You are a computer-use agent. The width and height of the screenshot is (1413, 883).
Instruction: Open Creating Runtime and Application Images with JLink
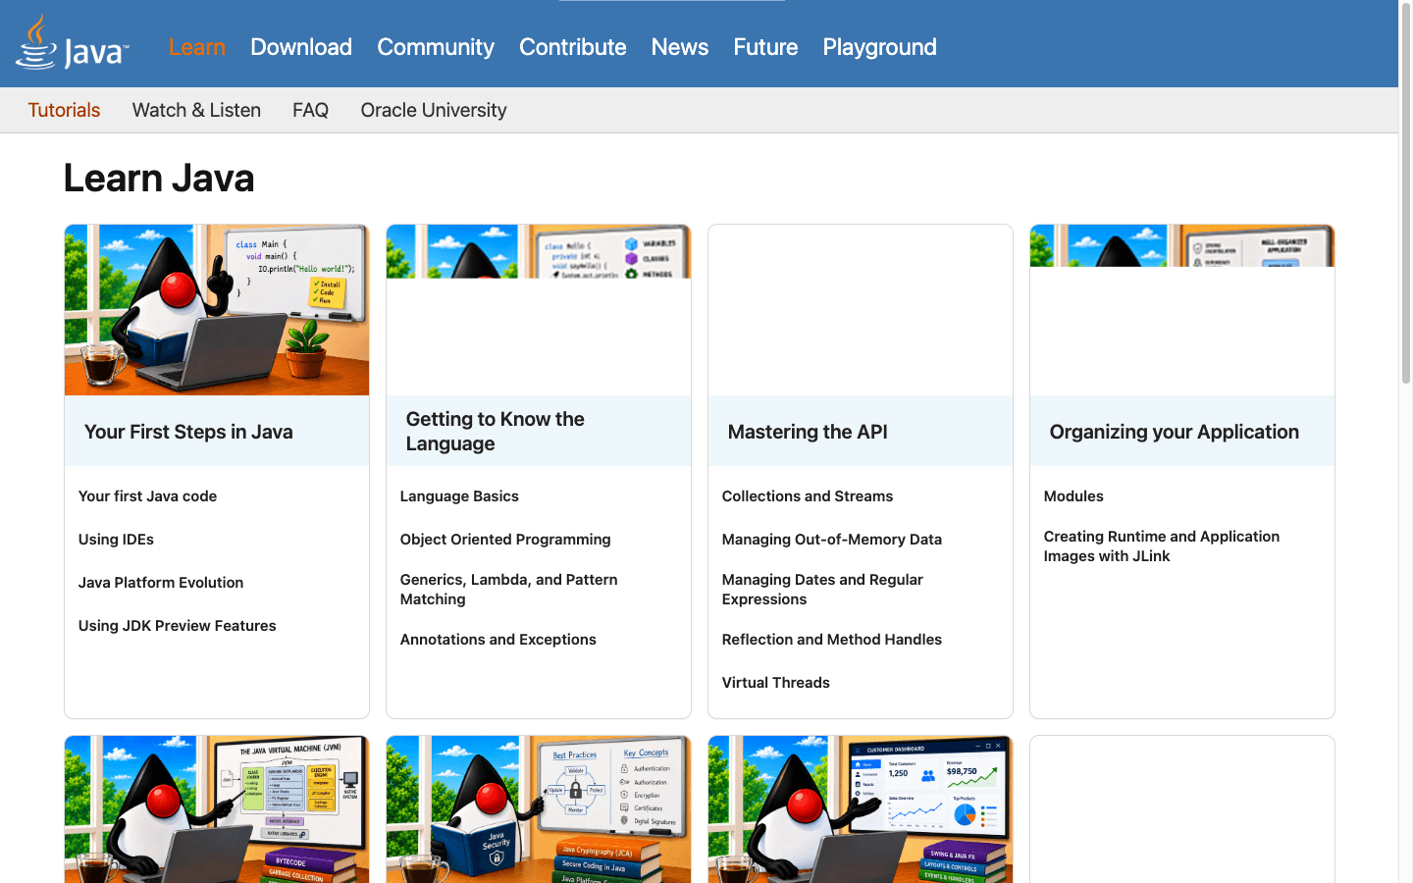(x=1162, y=546)
